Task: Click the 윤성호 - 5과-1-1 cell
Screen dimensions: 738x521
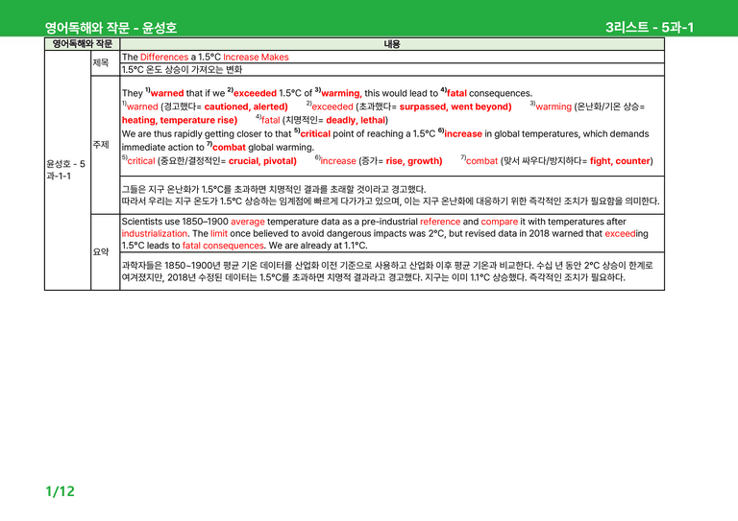Action: [x=66, y=170]
